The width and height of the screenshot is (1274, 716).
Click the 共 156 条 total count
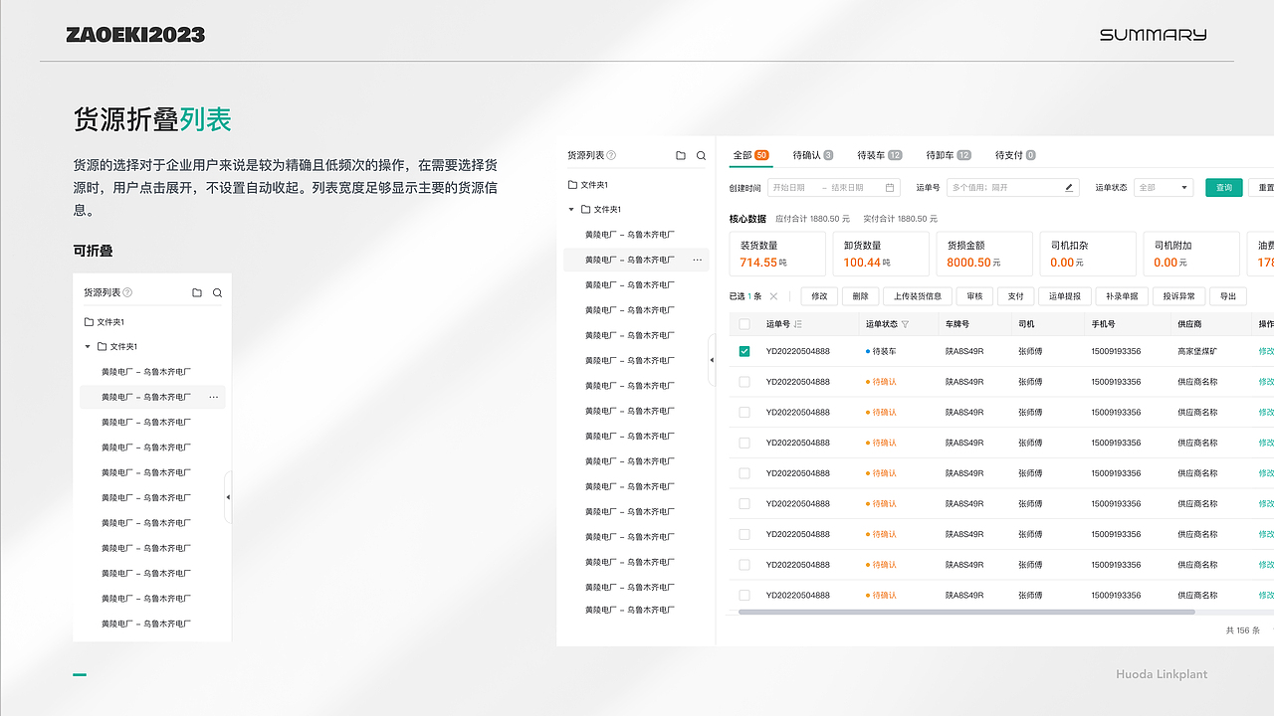1243,630
